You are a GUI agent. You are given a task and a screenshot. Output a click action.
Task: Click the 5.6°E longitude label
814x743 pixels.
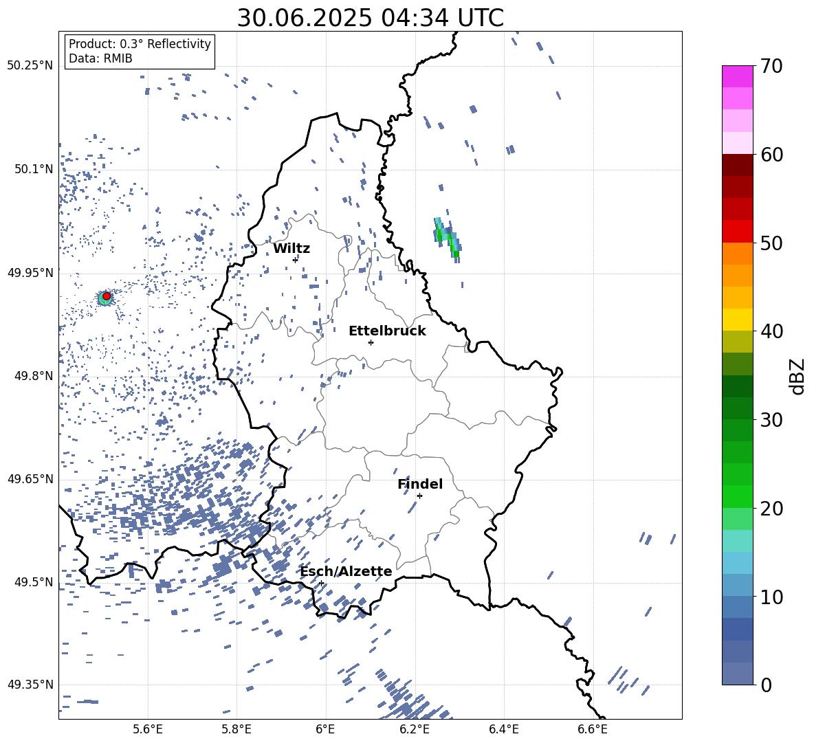148,729
